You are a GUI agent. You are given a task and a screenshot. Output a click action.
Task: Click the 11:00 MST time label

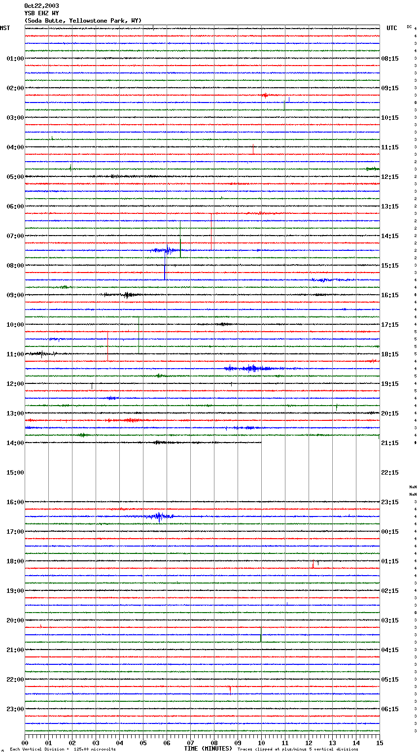[x=15, y=354]
